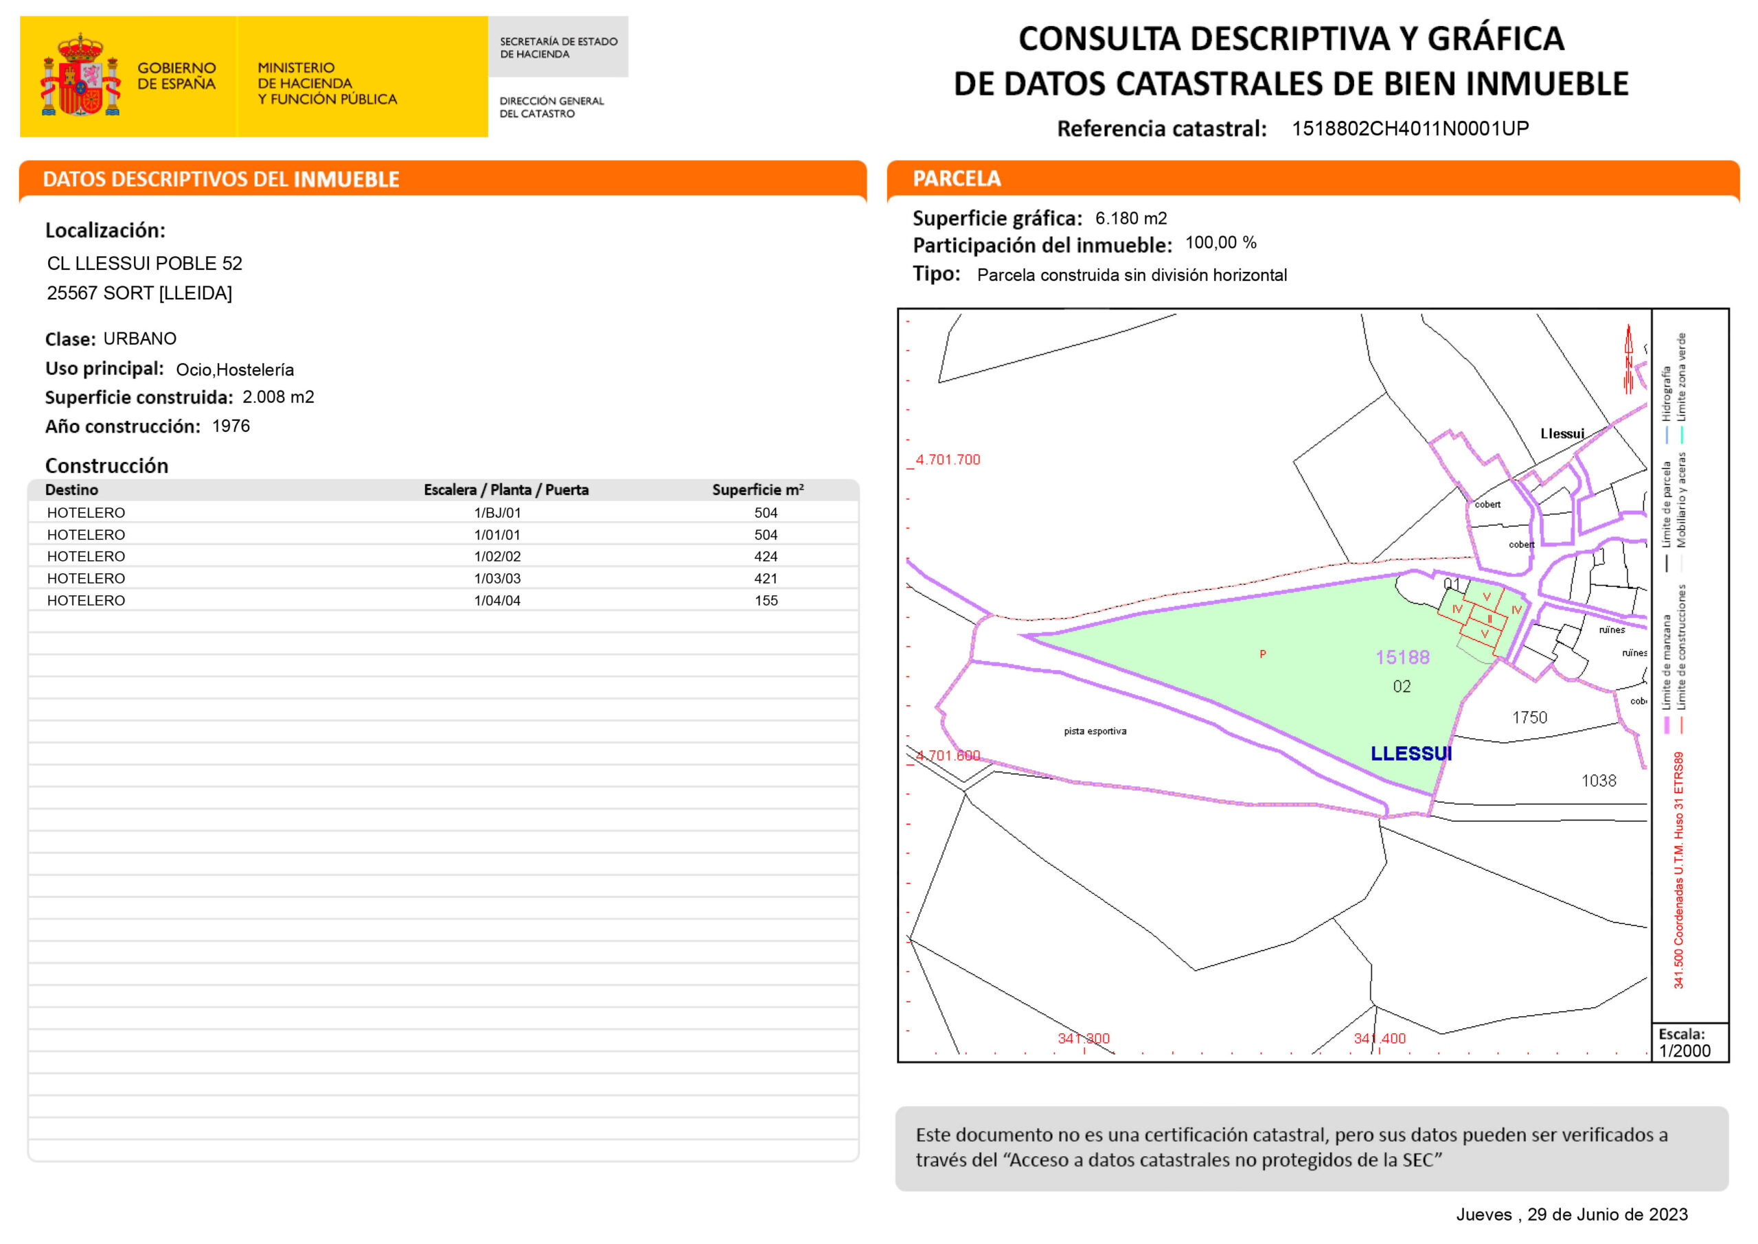
Task: Click the red 'Límite de construcciones' legend line
Action: point(1681,725)
